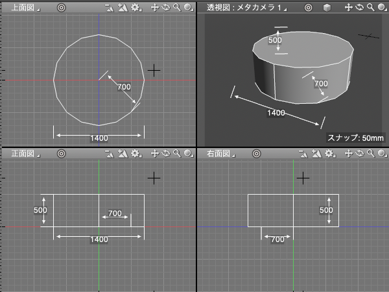
Task: Toggle the target circle icon in the front view
Action: (61, 154)
